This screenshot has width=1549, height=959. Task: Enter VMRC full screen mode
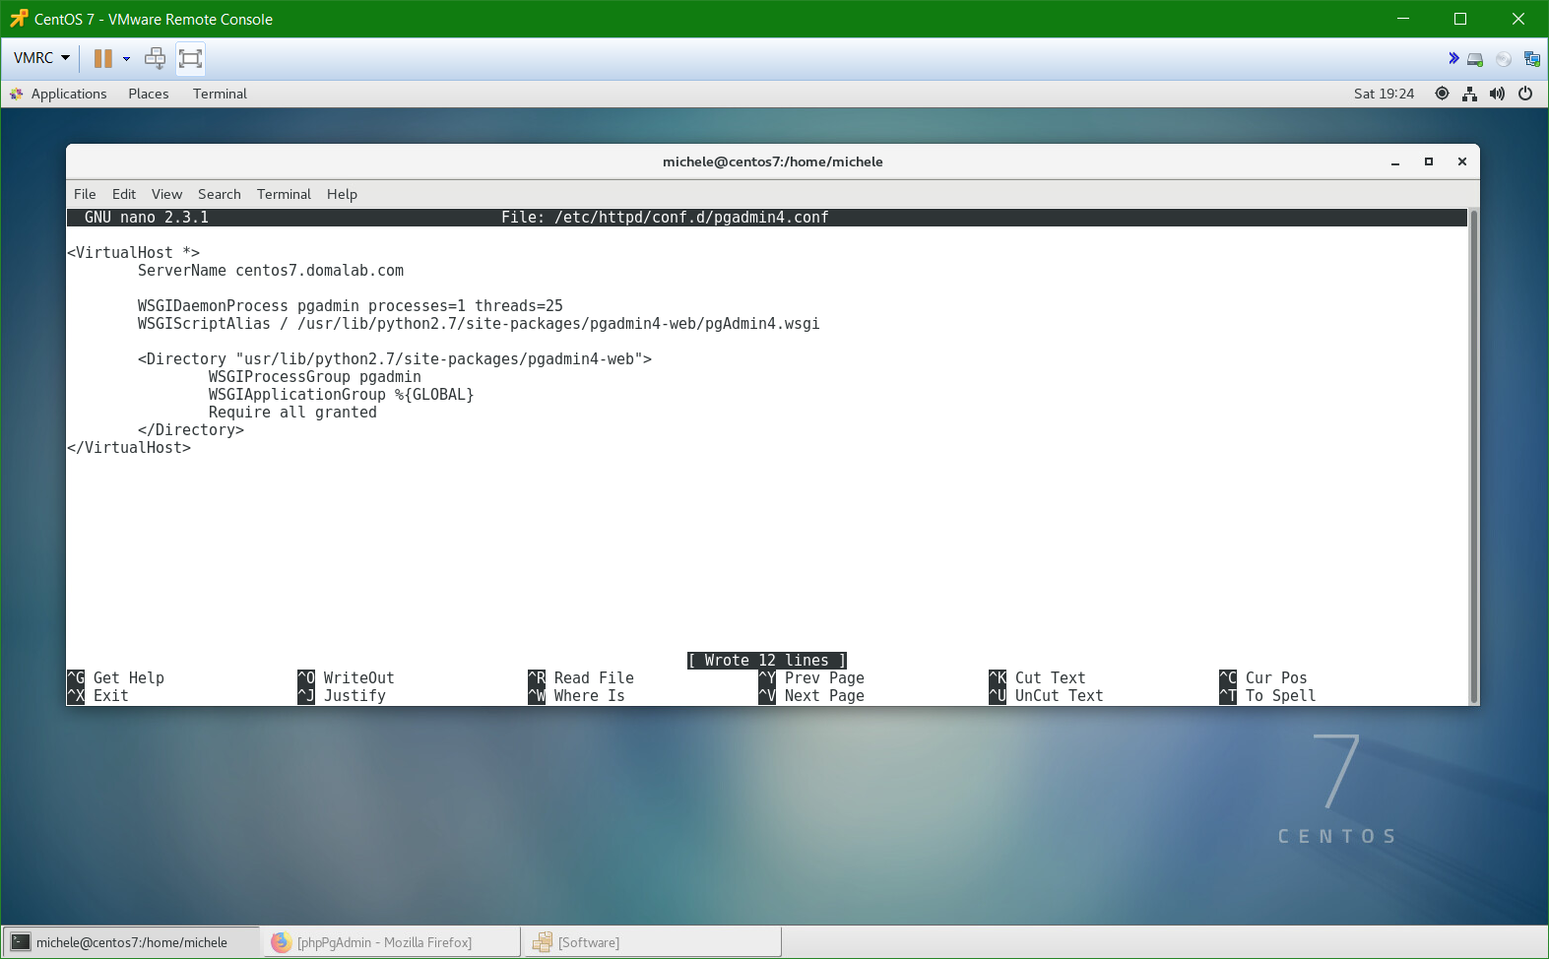tap(190, 58)
